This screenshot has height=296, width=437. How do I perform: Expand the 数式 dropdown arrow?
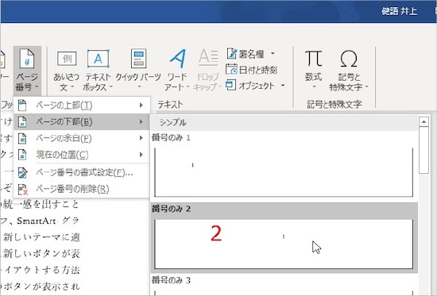pyautogui.click(x=314, y=86)
